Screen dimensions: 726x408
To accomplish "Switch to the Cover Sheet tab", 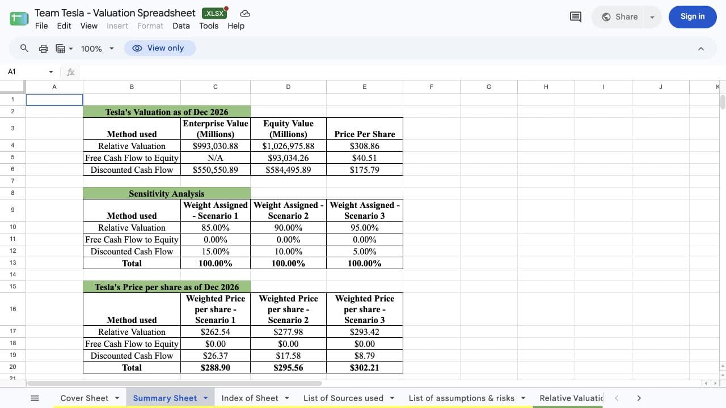I will click(84, 398).
